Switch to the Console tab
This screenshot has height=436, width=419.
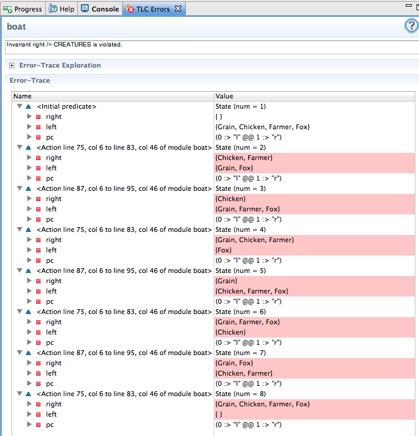coord(100,9)
